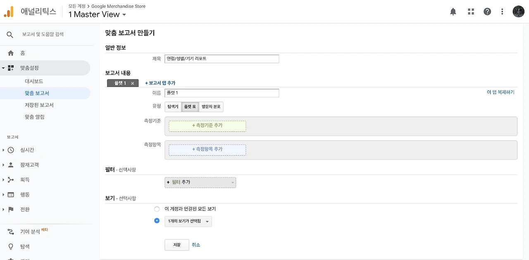529x260 pixels.
Task: Click the help question mark icon
Action: pos(487,12)
